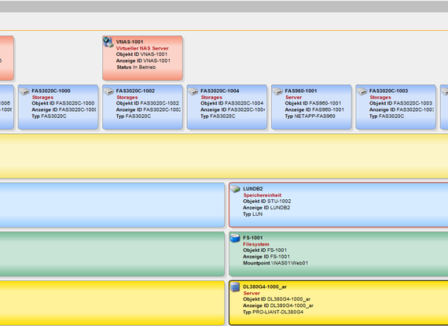Select 'Status In Betrieb' in VNAS-1001 card
Screen dimensions: 448x326
point(136,67)
